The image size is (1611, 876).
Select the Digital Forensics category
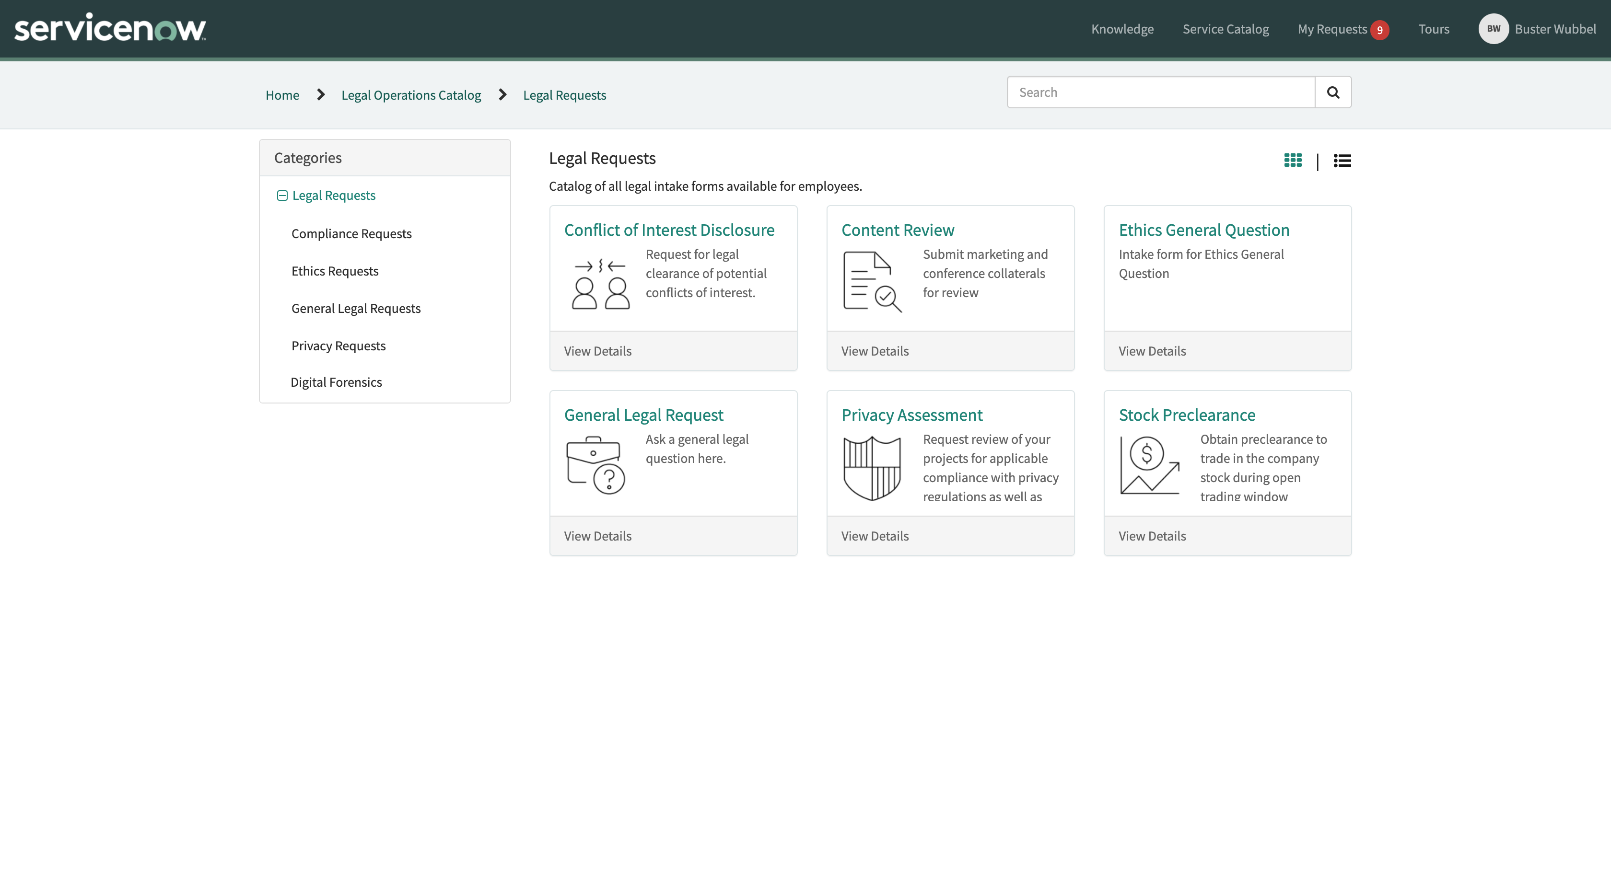pyautogui.click(x=336, y=382)
